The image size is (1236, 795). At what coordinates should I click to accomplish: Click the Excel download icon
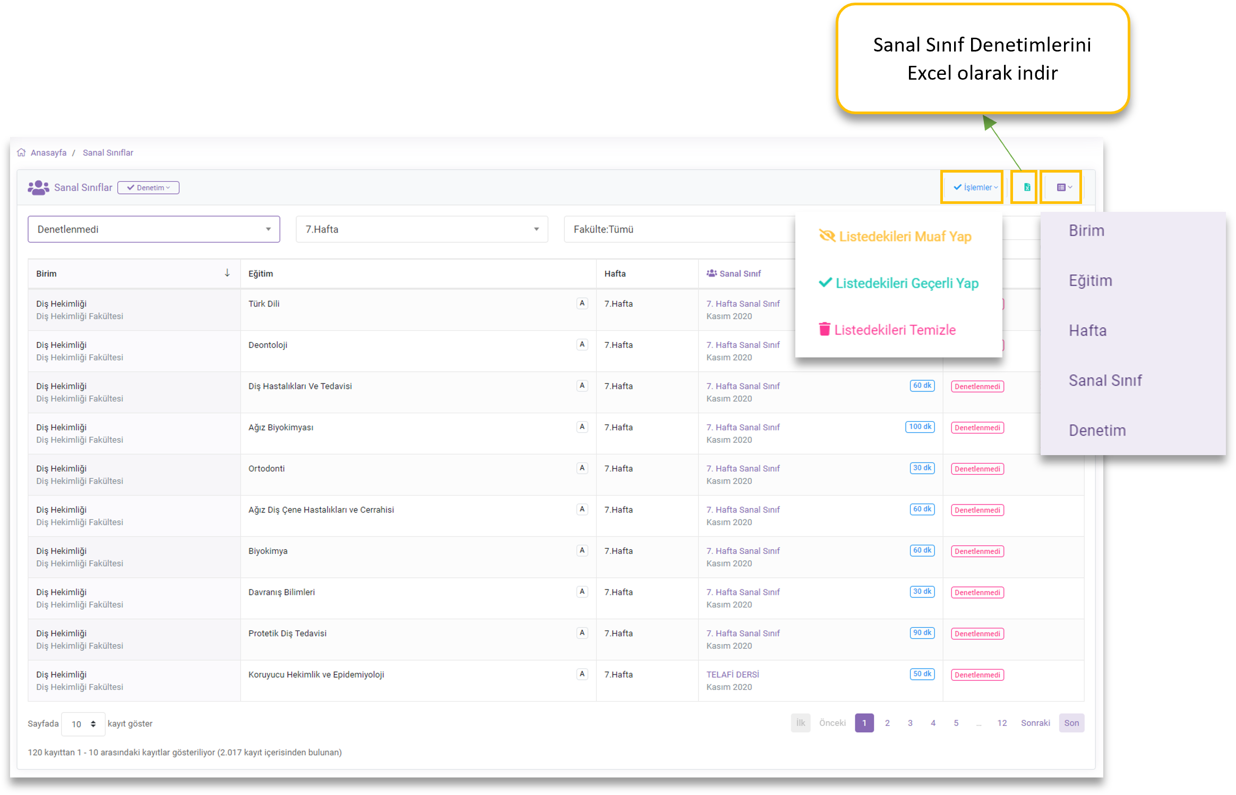[1027, 187]
